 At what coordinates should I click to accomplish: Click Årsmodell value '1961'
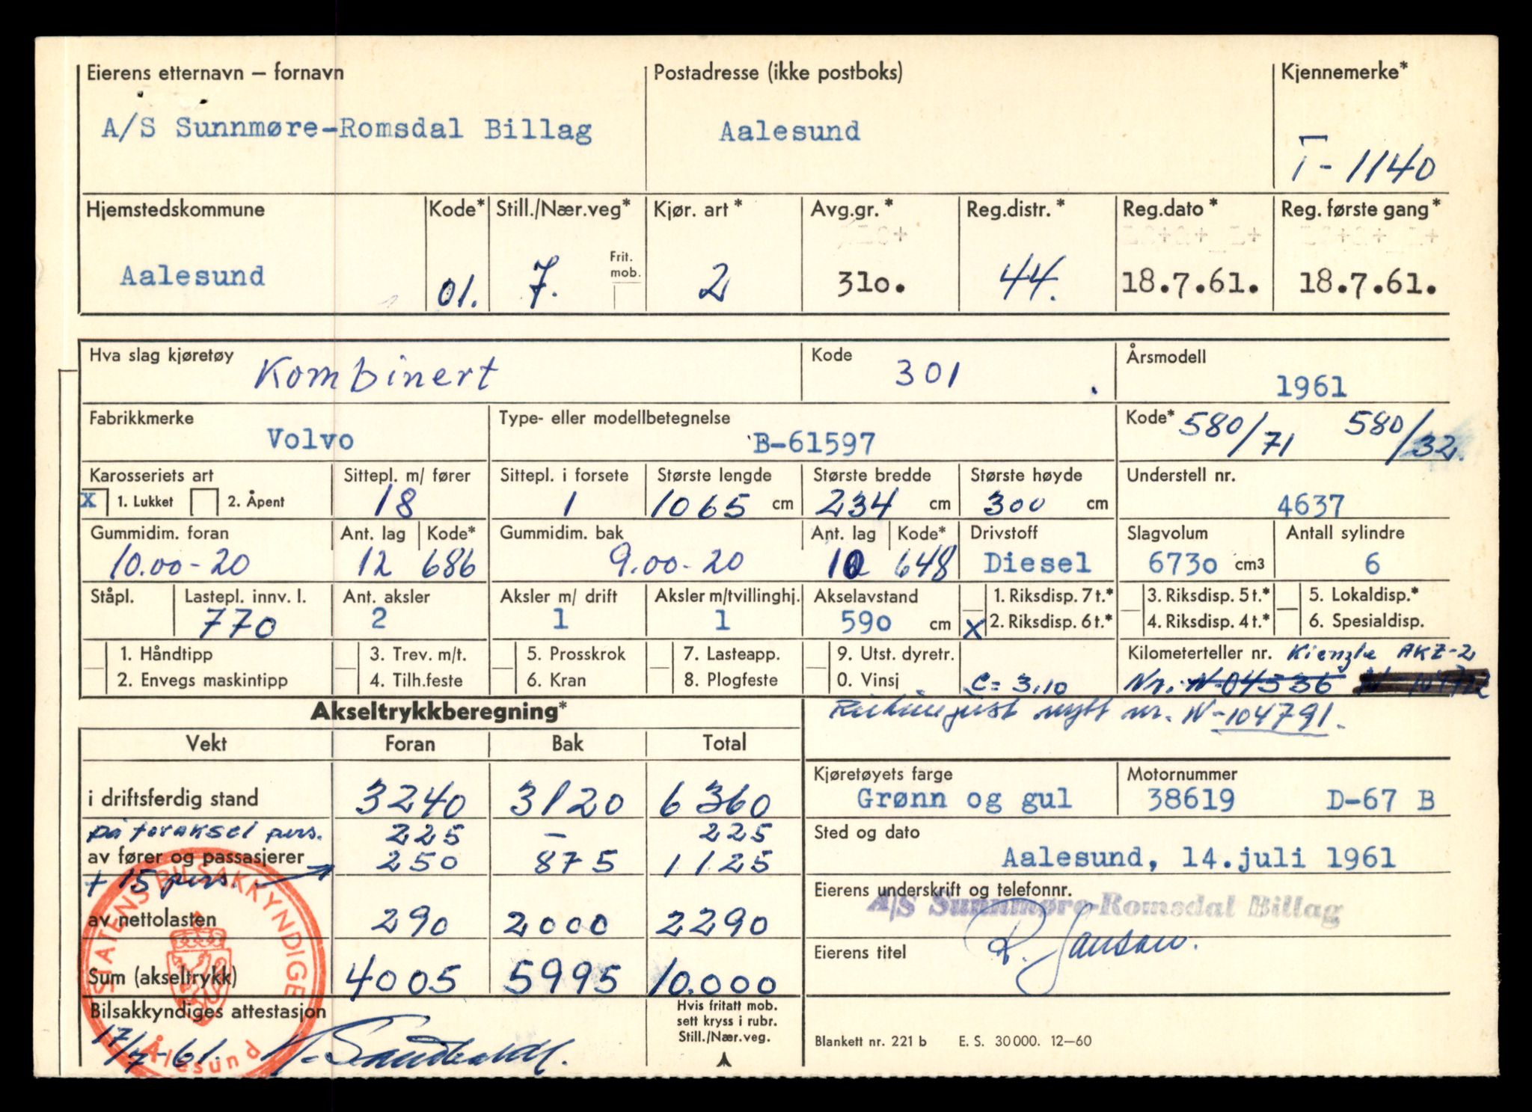pyautogui.click(x=1311, y=387)
